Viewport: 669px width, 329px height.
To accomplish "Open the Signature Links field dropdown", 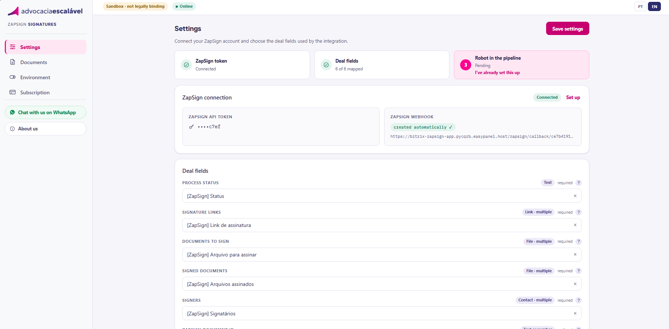I will click(x=382, y=225).
